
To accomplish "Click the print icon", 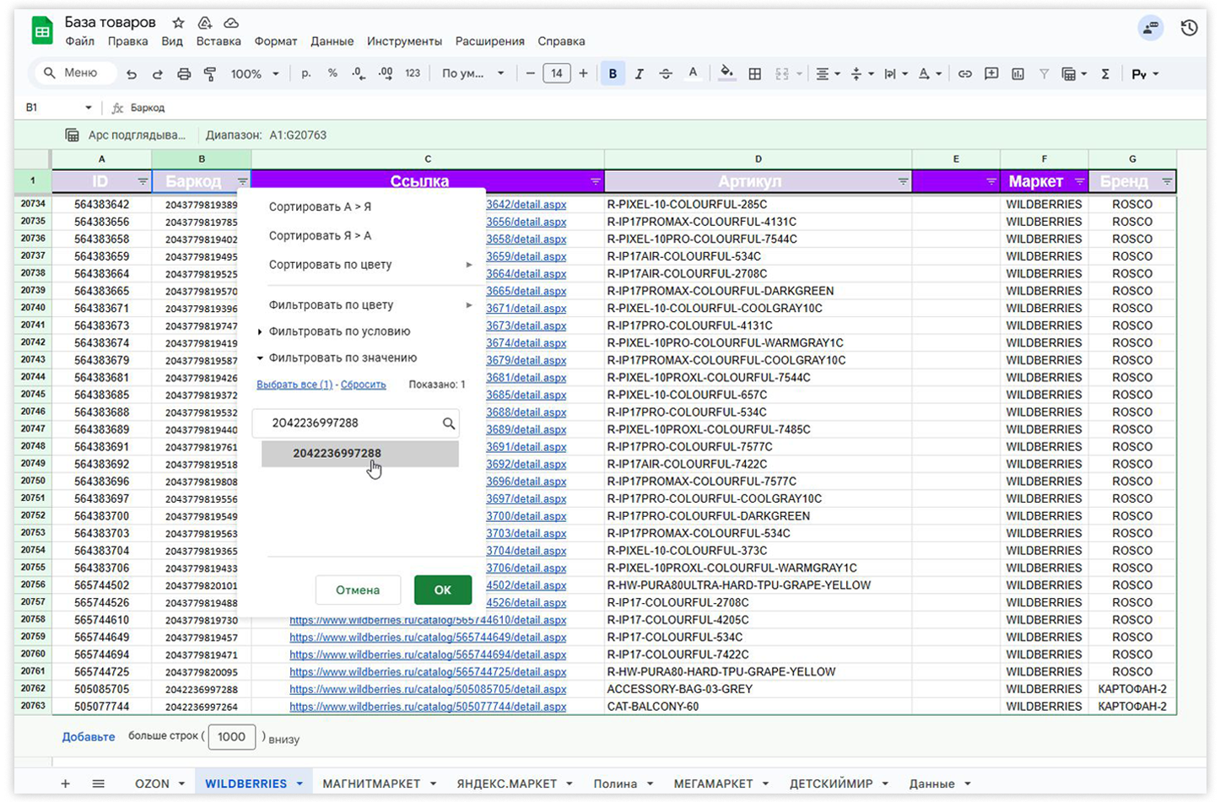I will pyautogui.click(x=184, y=74).
